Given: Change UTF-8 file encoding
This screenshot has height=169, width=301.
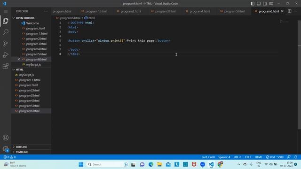Looking at the screenshot, I should (x=238, y=157).
